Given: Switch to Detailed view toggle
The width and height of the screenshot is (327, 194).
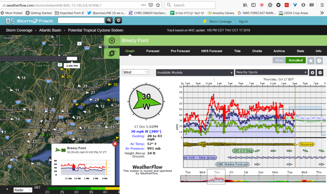Looking at the screenshot, I should (x=296, y=60).
